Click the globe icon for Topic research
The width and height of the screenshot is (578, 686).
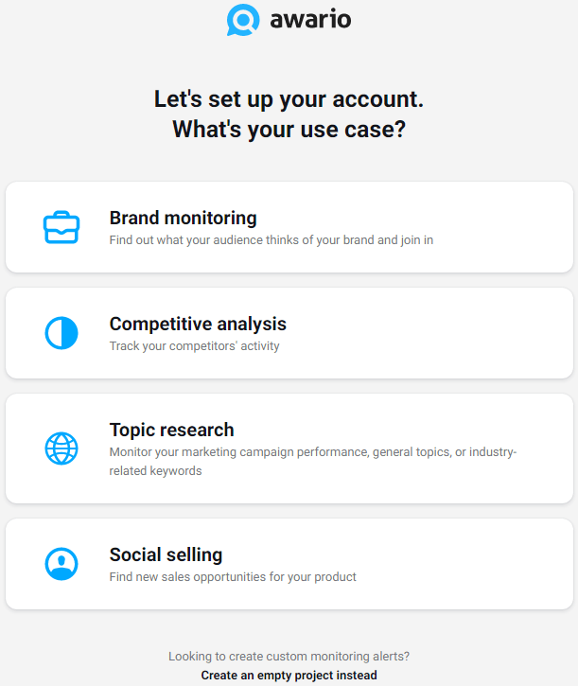pyautogui.click(x=61, y=448)
